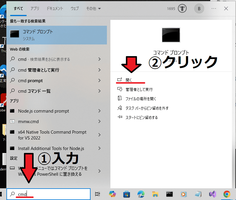The width and height of the screenshot is (236, 200).
Task: Open the その他 dropdown menu
Action: coord(93,8)
